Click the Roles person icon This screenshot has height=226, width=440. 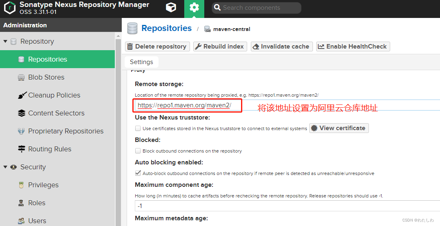pos(21,203)
